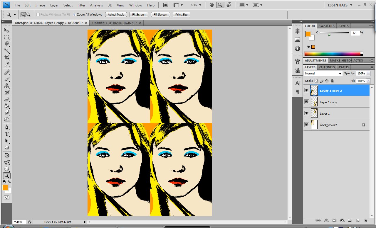Click the color spectrum ramp
This screenshot has width=376, height=228.
(333, 54)
